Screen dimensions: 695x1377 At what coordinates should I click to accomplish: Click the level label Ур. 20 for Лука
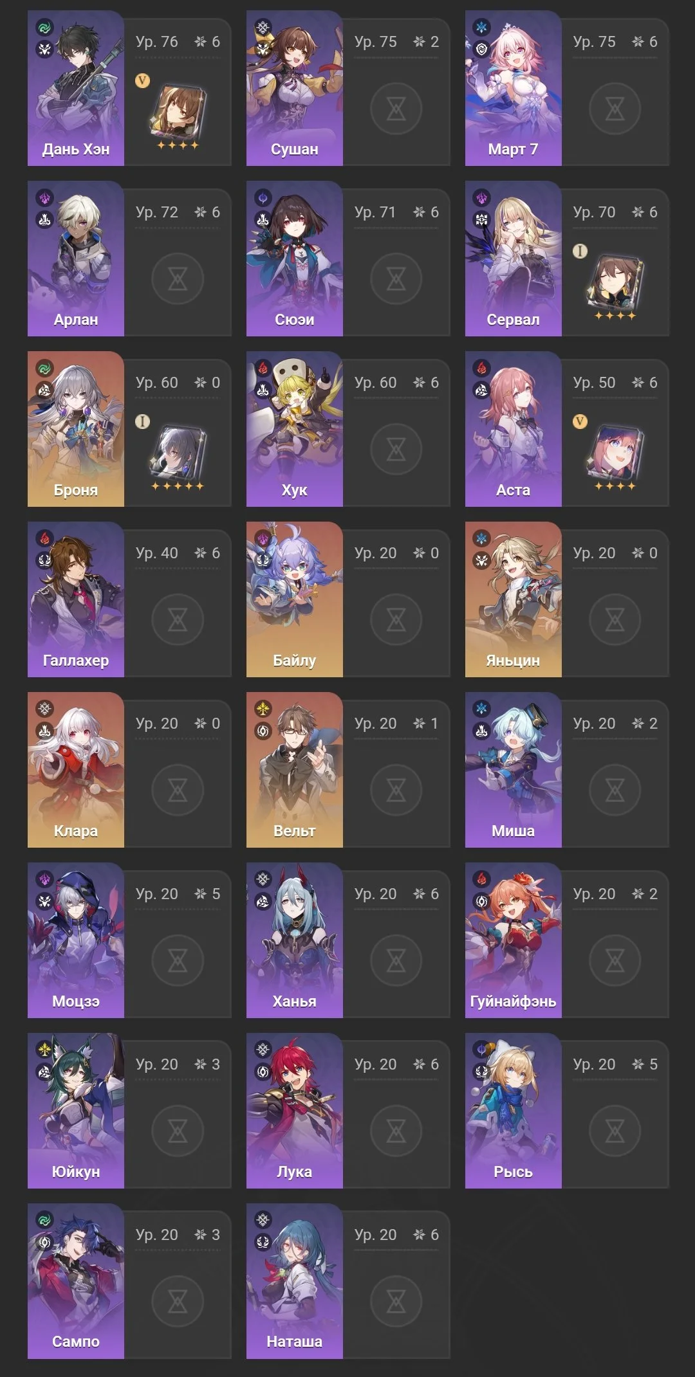pos(375,1064)
